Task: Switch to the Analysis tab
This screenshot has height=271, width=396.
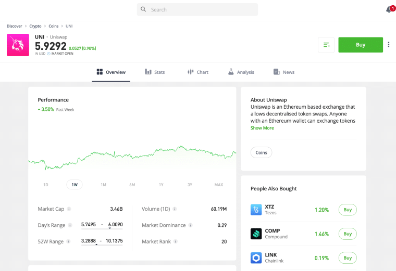Action: (x=241, y=72)
